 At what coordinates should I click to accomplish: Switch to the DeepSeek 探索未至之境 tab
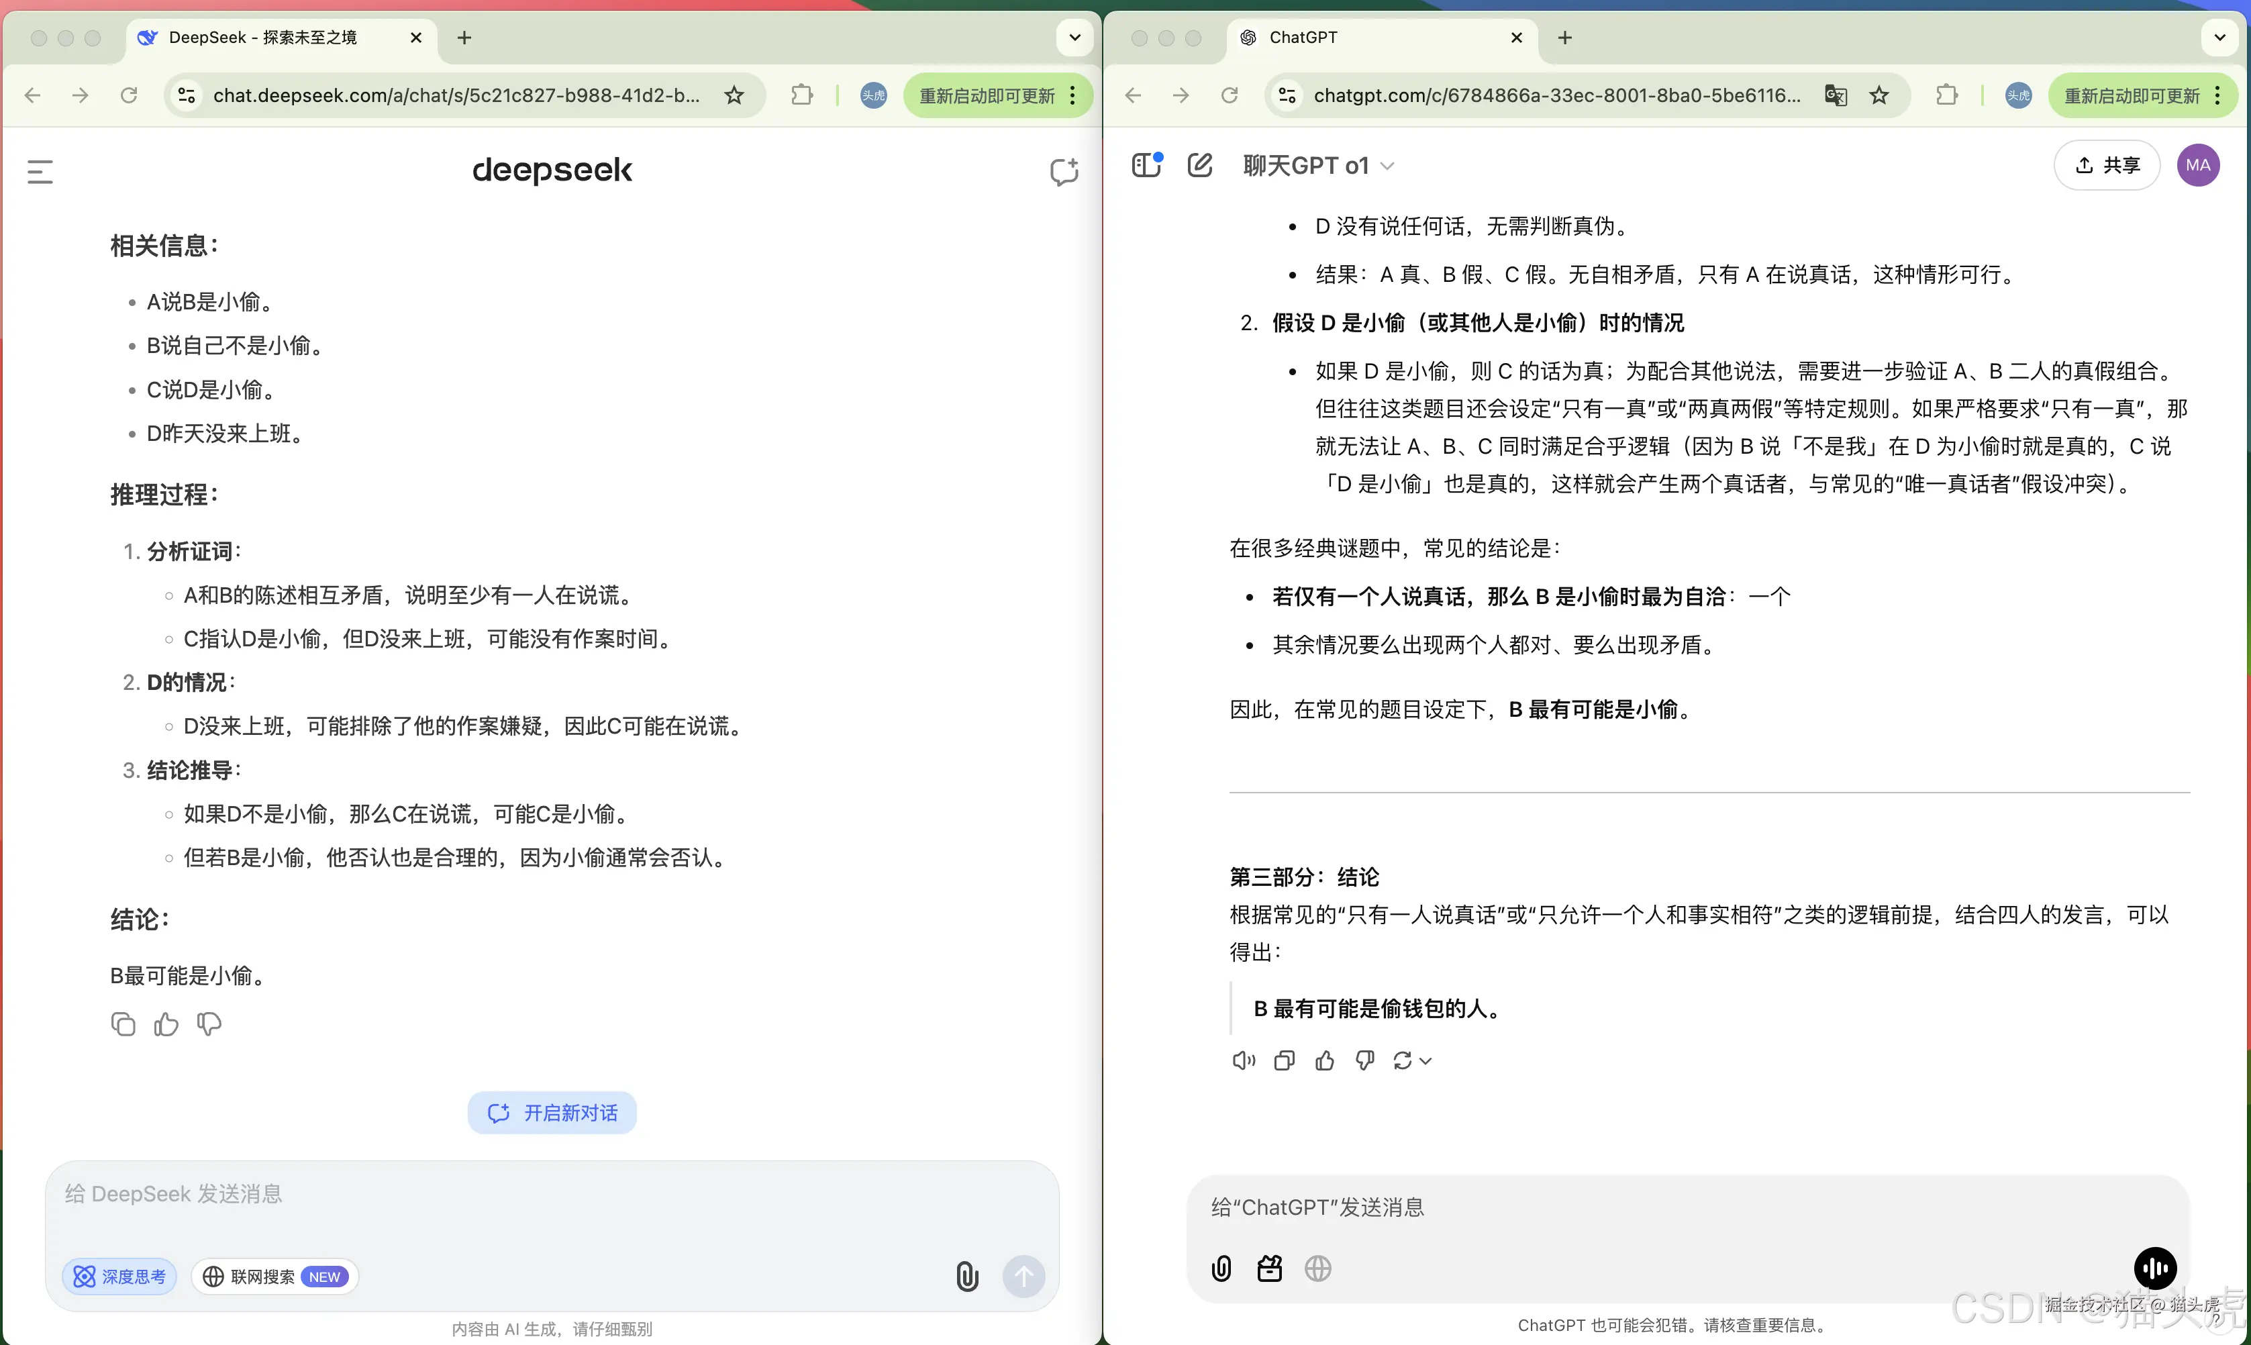[263, 37]
